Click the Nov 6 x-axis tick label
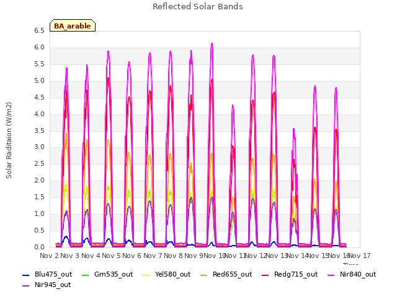Viewport: 397px width, 297px height. (132, 256)
